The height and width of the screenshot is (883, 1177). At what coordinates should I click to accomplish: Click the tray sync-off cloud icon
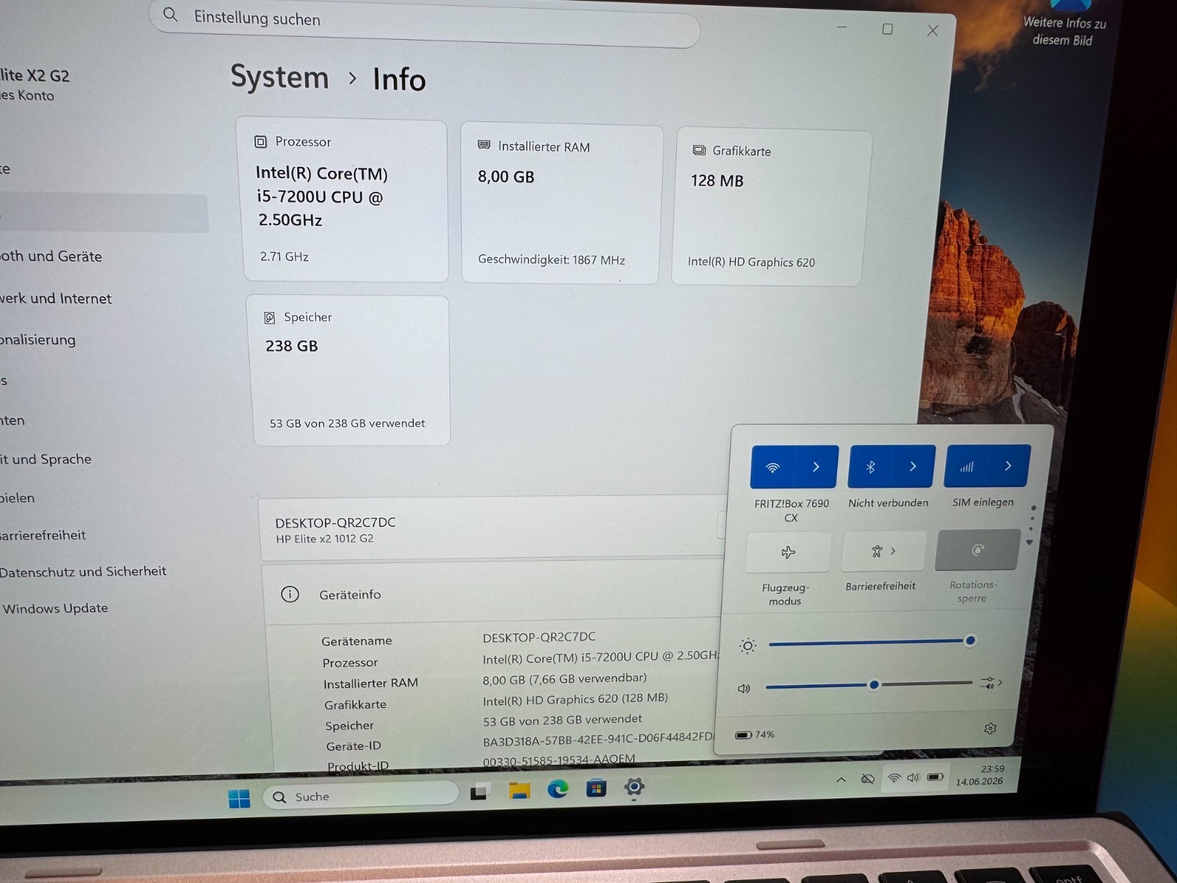868,779
